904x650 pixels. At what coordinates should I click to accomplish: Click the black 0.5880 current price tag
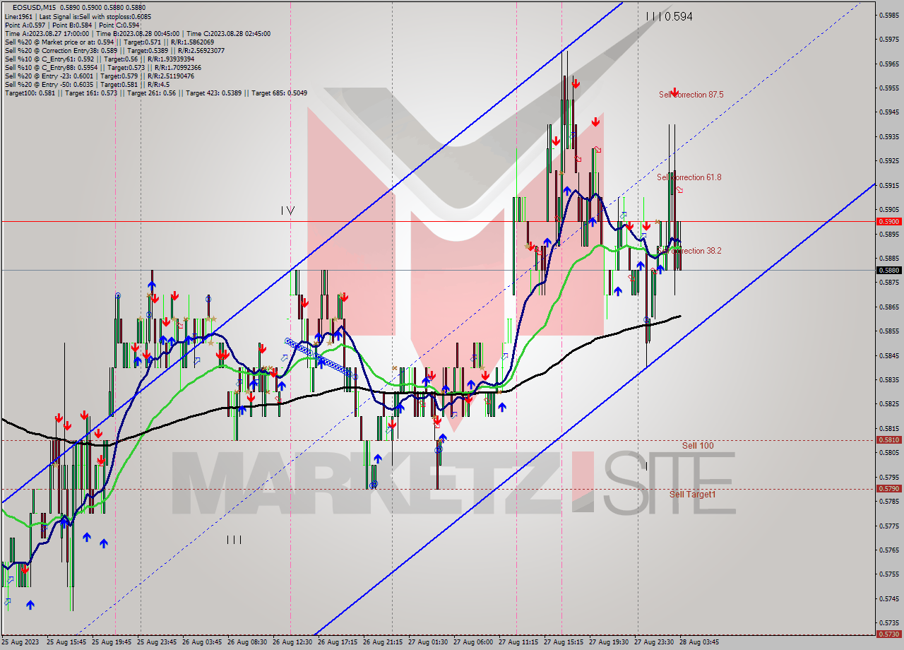tap(888, 270)
